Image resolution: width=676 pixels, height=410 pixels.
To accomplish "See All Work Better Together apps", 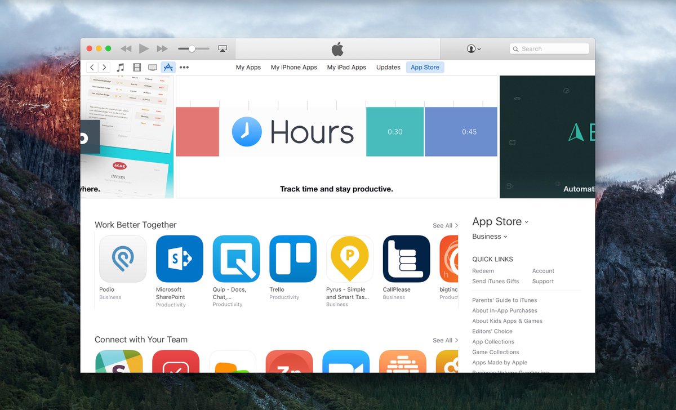I will click(x=445, y=226).
